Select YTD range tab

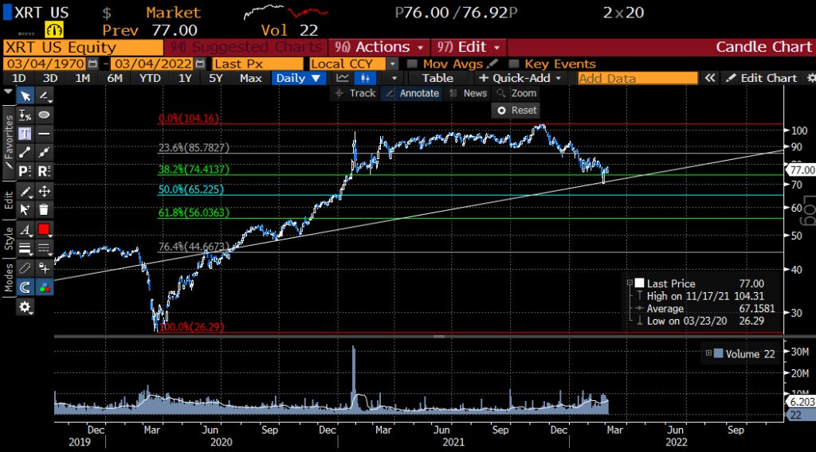click(150, 78)
